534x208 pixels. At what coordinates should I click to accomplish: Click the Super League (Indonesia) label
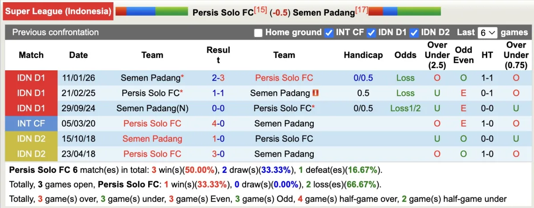click(x=58, y=12)
